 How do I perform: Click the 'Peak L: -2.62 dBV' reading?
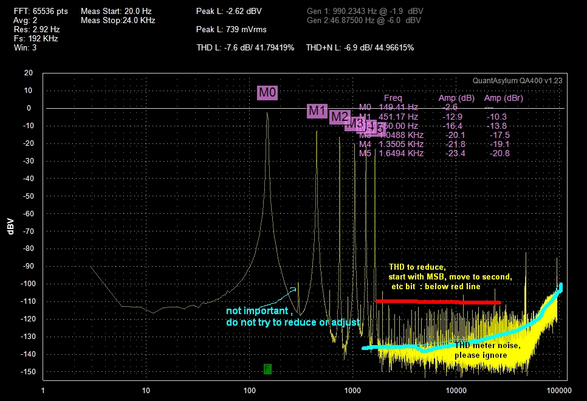[228, 11]
